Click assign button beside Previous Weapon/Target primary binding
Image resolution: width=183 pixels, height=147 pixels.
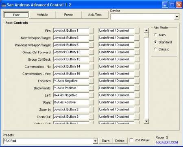(91, 45)
